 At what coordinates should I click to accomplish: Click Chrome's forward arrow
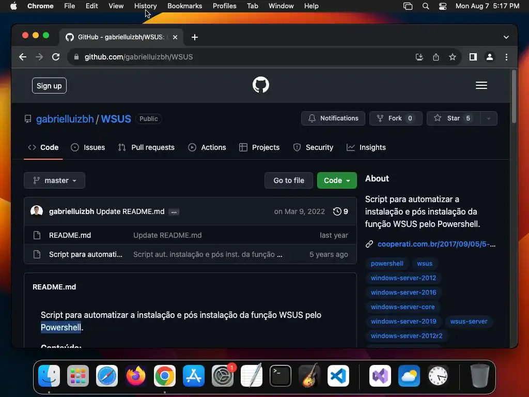(39, 57)
